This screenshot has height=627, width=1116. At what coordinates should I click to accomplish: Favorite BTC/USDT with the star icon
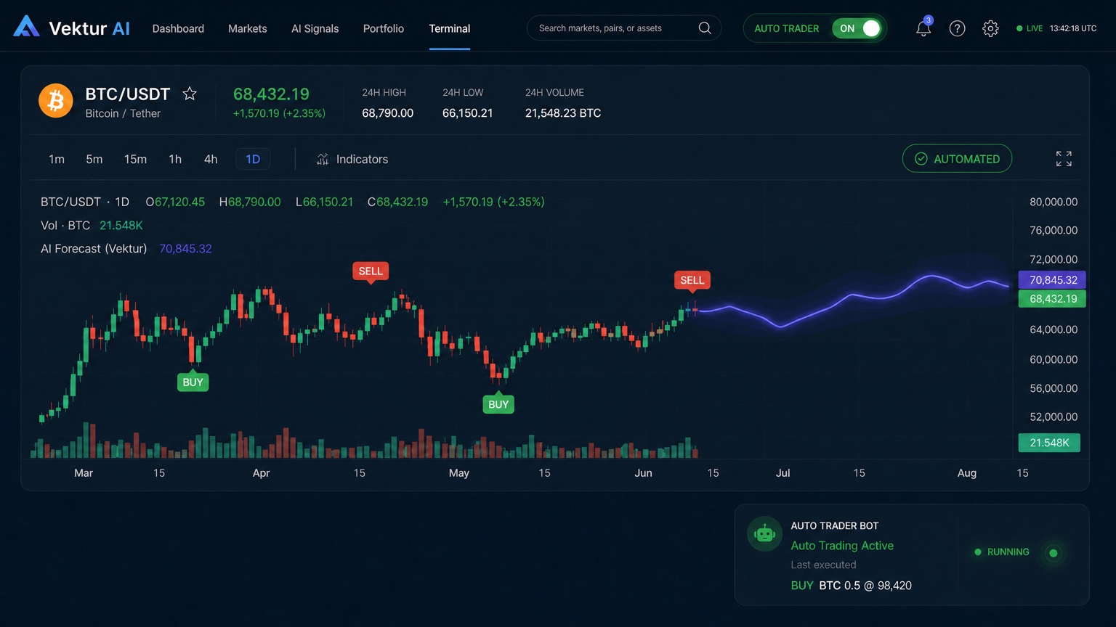[x=190, y=94]
